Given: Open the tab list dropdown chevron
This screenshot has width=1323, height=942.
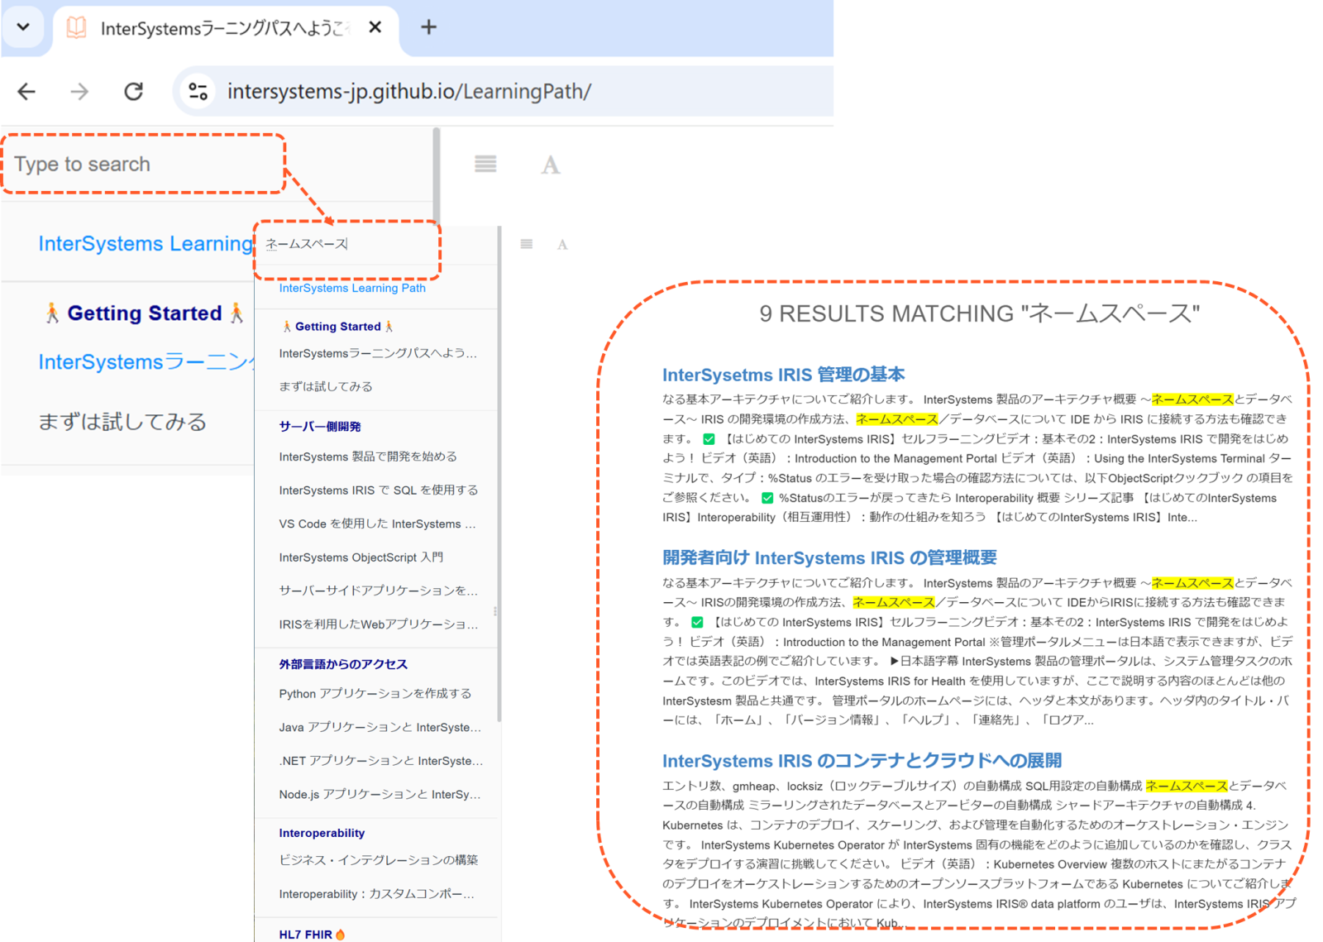Looking at the screenshot, I should coord(23,27).
